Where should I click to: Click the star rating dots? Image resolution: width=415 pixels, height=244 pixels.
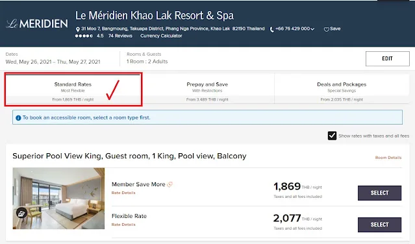pyautogui.click(x=84, y=36)
